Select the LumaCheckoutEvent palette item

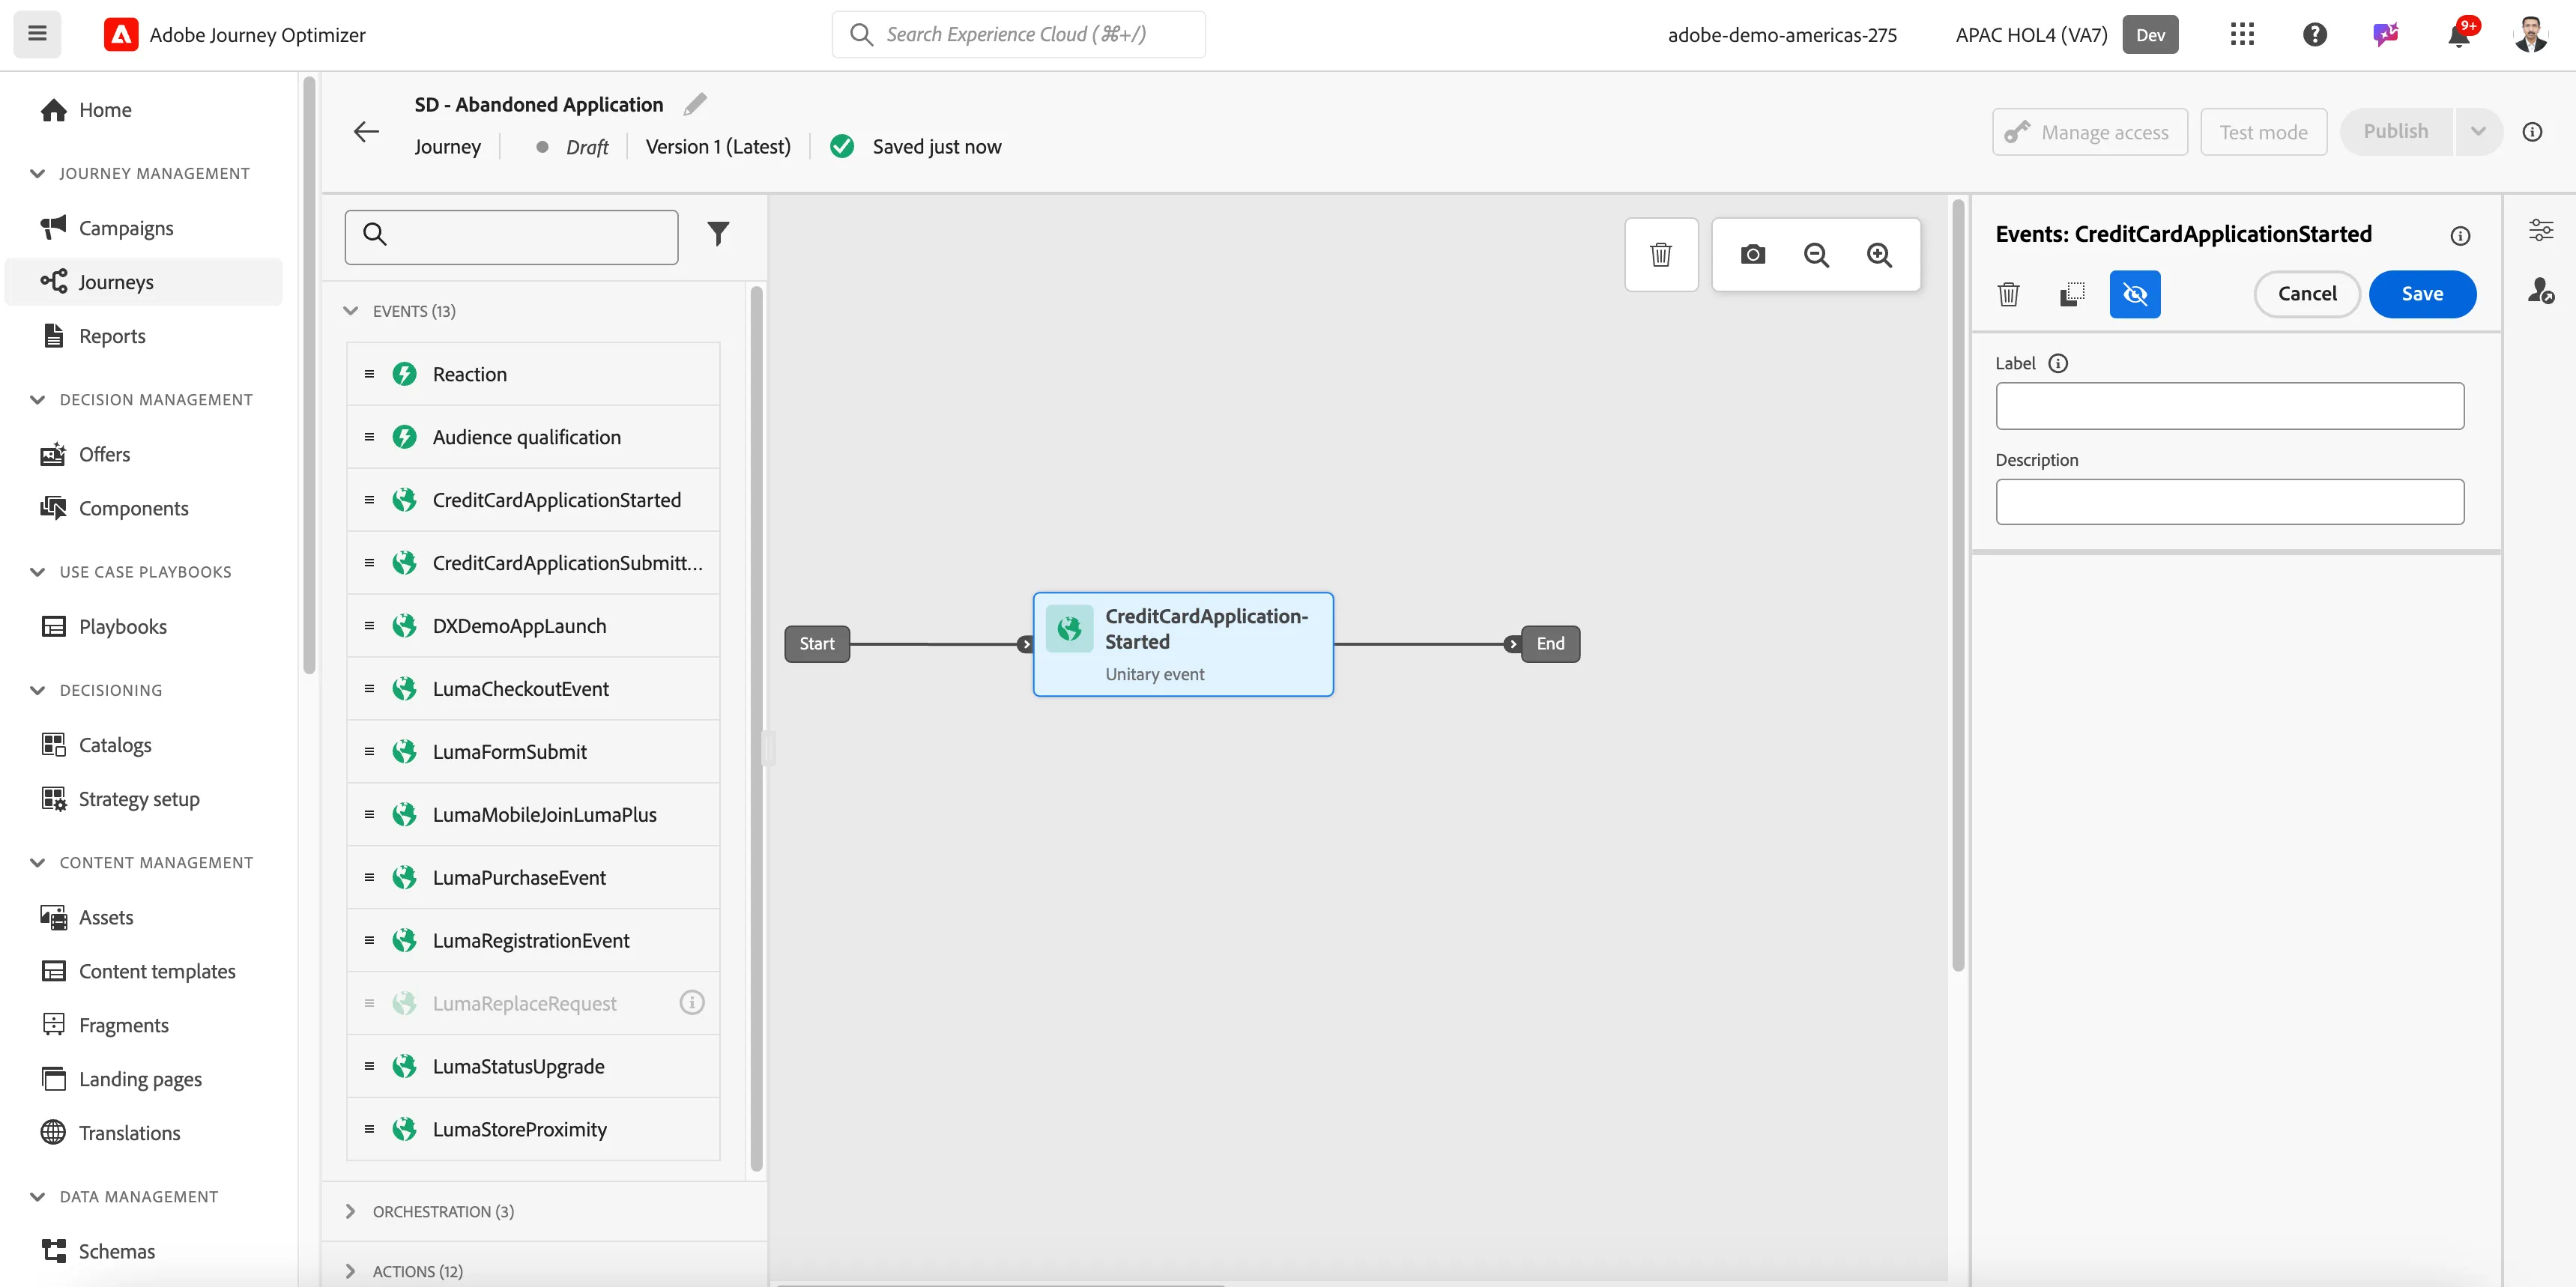click(533, 688)
